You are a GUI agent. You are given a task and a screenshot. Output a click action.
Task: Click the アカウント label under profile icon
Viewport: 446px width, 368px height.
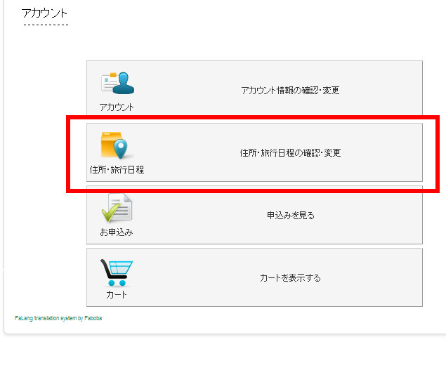[x=117, y=107]
